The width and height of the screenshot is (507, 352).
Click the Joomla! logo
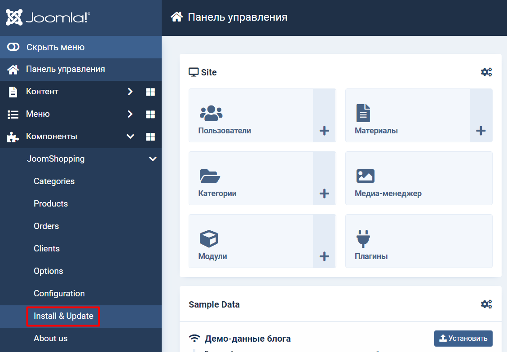48,18
